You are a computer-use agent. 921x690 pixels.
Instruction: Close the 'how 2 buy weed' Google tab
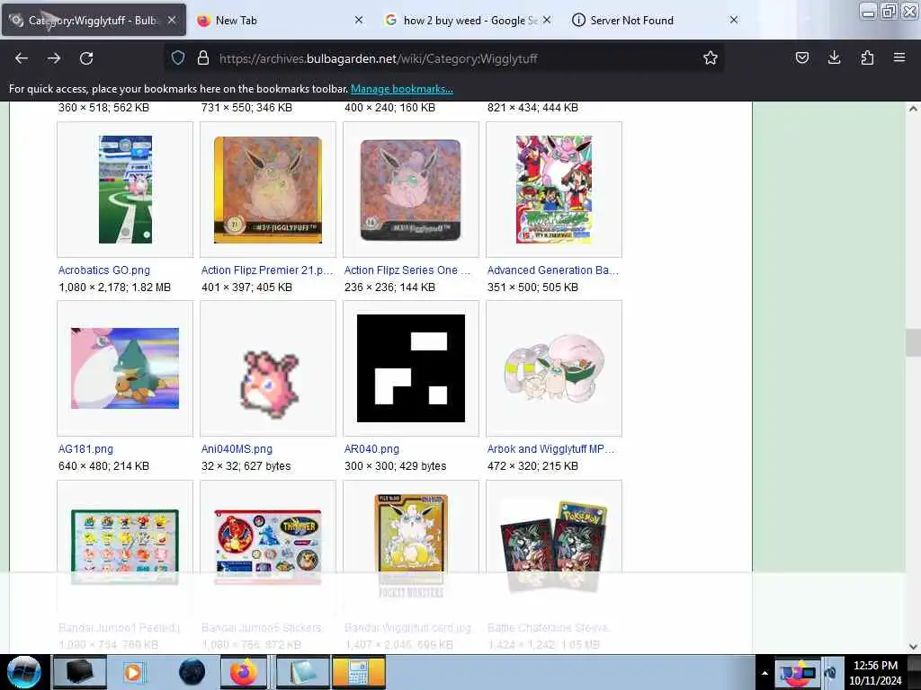click(547, 20)
